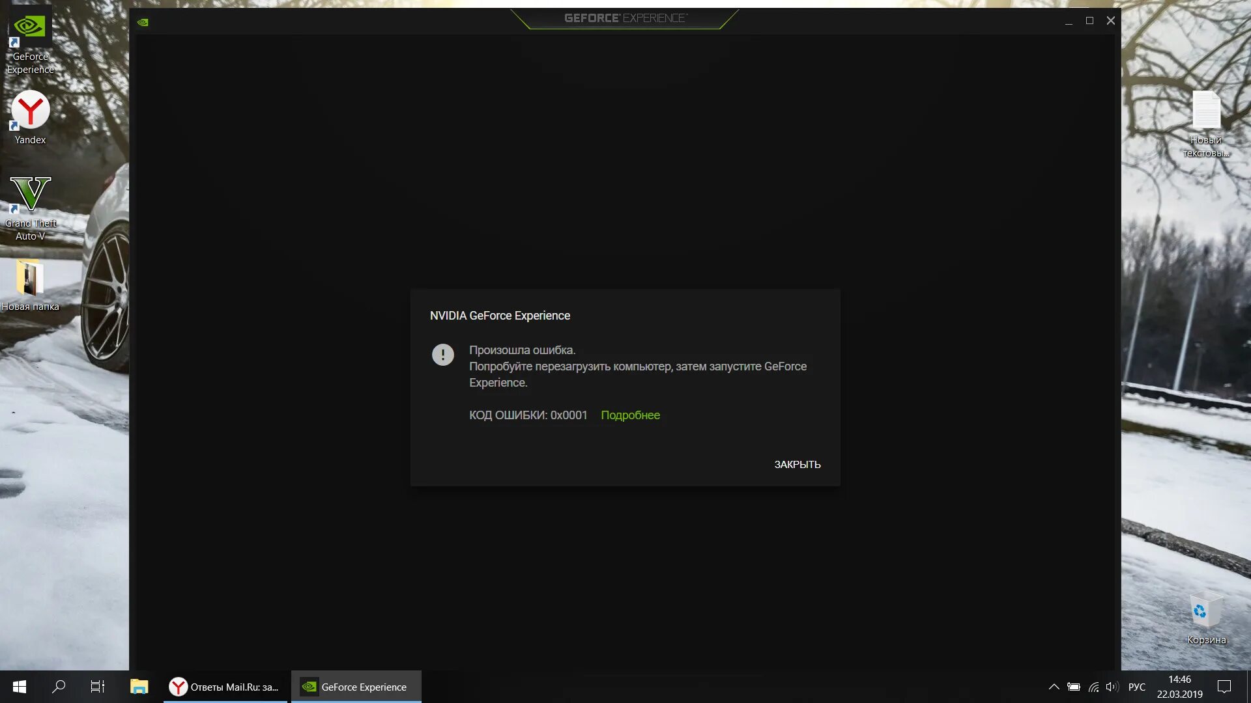Select the Новая папка folder icon
1251x703 pixels.
click(x=30, y=284)
